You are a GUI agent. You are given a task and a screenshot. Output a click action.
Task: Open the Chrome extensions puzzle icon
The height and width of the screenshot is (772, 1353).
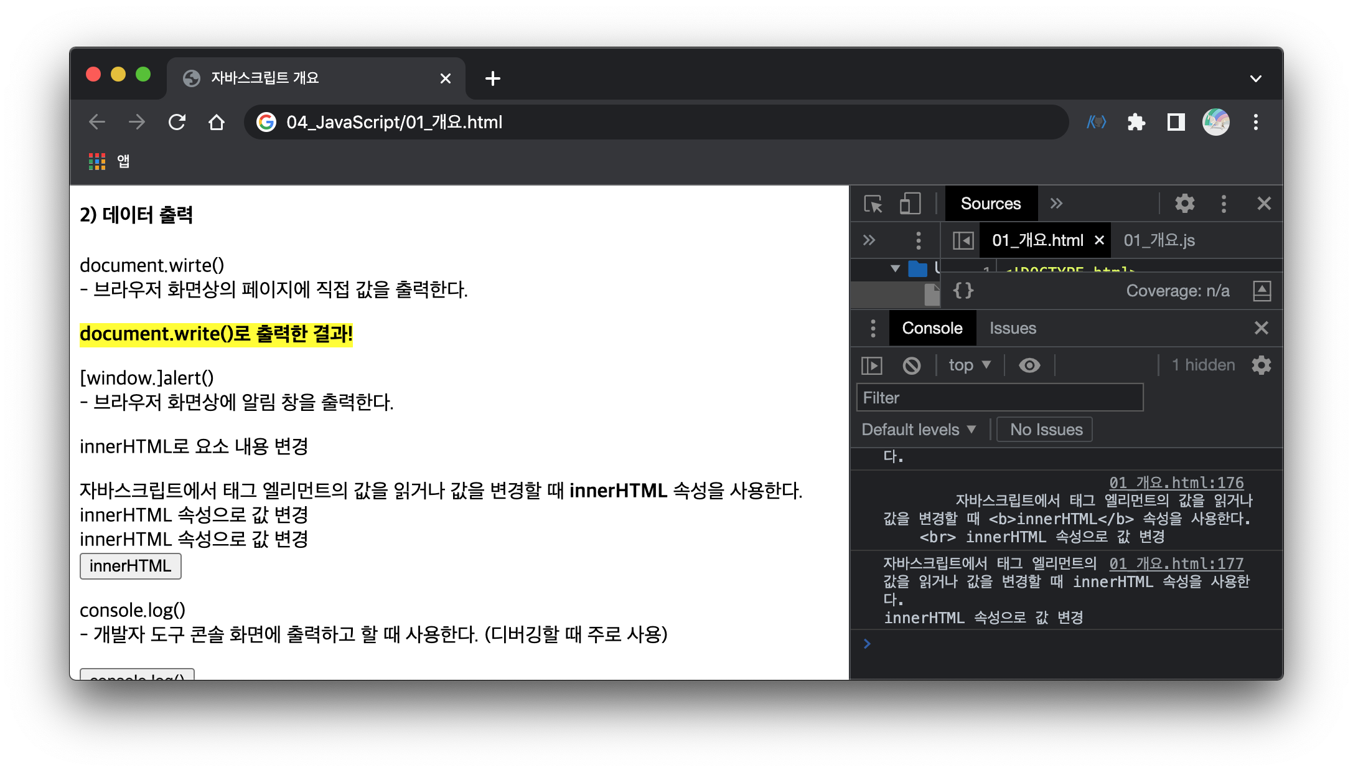(1136, 122)
